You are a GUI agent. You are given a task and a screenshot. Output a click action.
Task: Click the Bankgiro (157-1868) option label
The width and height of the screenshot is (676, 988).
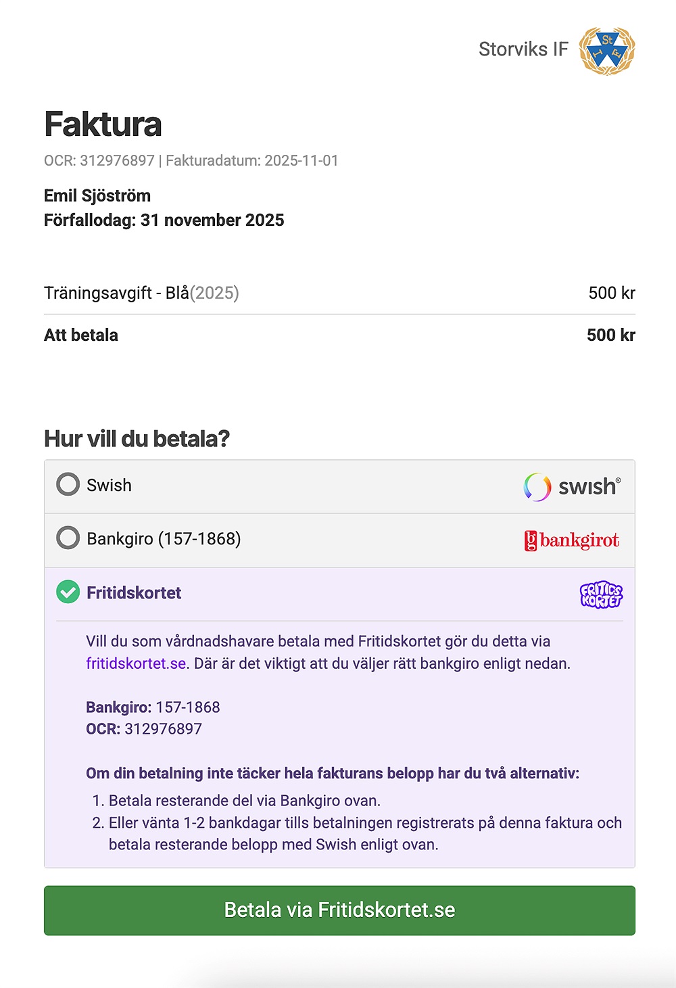point(164,539)
